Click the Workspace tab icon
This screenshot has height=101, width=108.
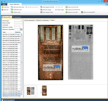coord(13,17)
